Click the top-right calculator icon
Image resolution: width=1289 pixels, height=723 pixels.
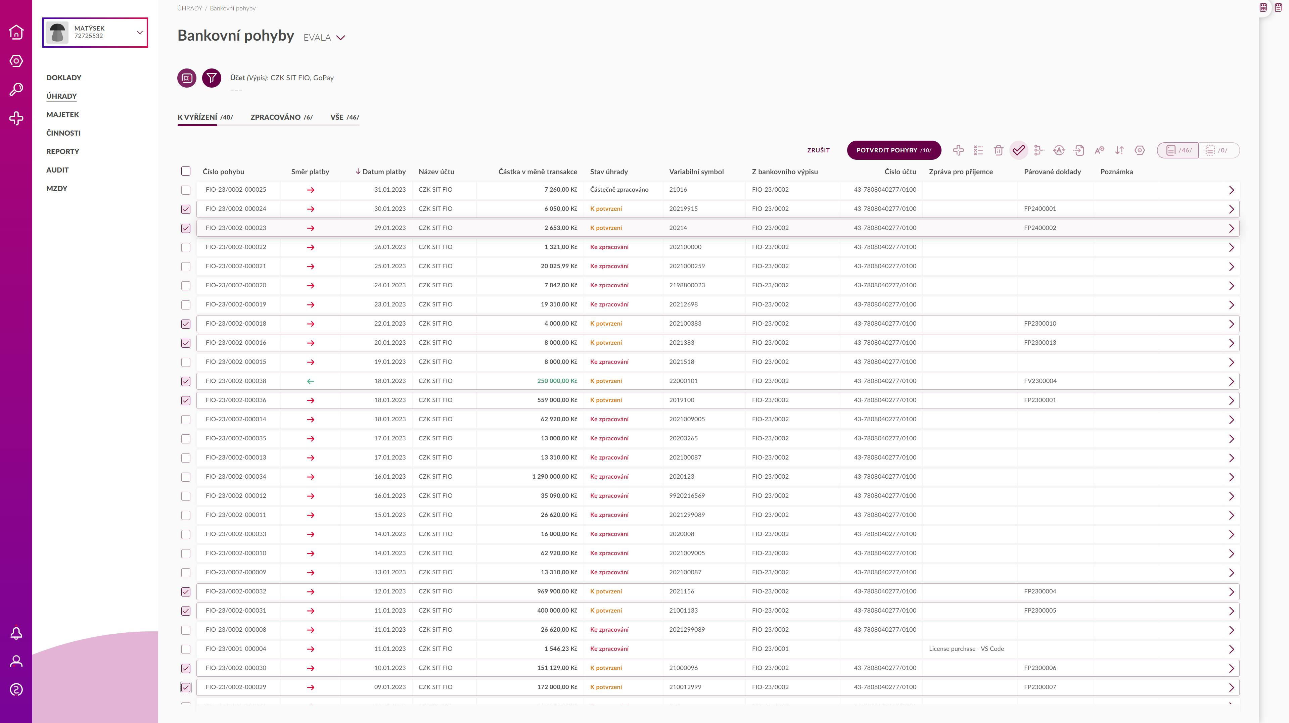pyautogui.click(x=1263, y=7)
